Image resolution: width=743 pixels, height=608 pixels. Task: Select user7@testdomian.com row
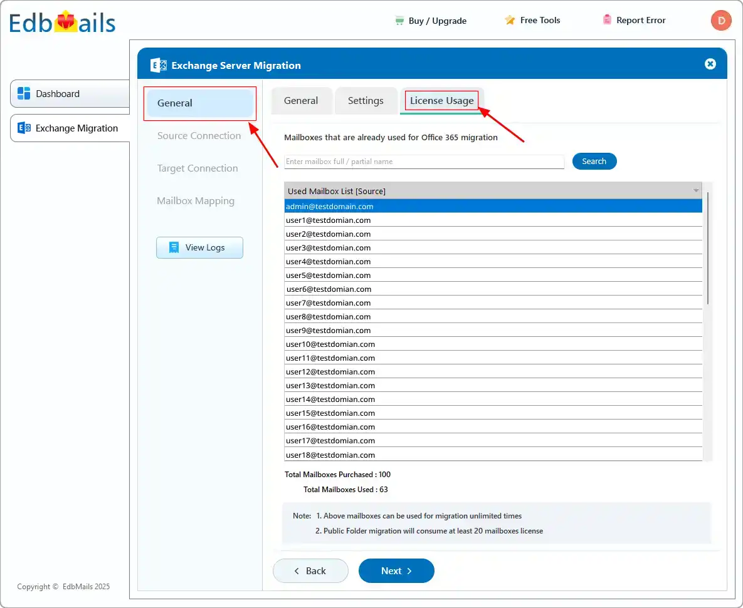point(493,302)
